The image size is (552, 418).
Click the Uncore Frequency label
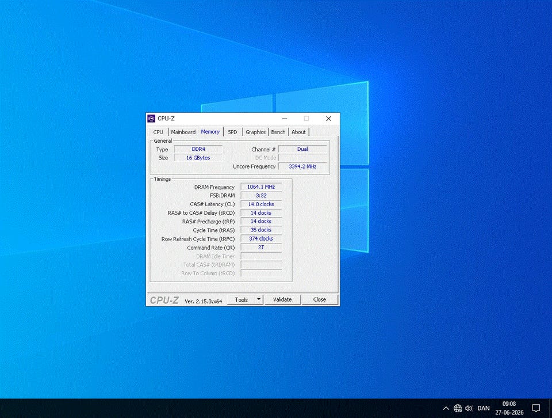coord(254,166)
